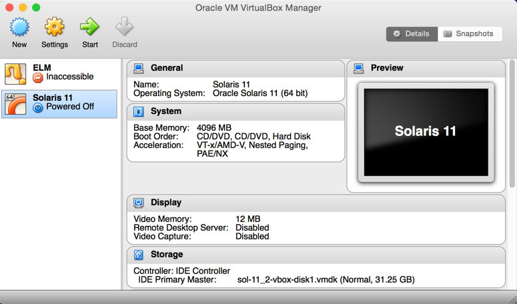Screen dimensions: 517x304
Task: Click the Powered Off blue status icon
Action: (x=38, y=108)
